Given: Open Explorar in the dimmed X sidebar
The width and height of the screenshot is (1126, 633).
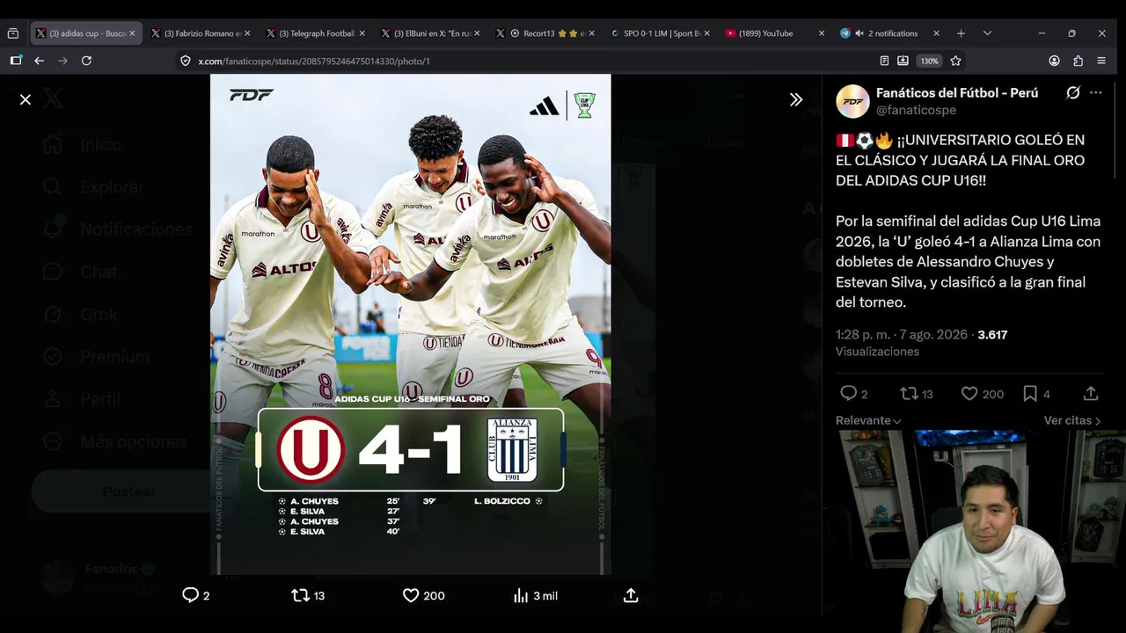Looking at the screenshot, I should coord(94,187).
